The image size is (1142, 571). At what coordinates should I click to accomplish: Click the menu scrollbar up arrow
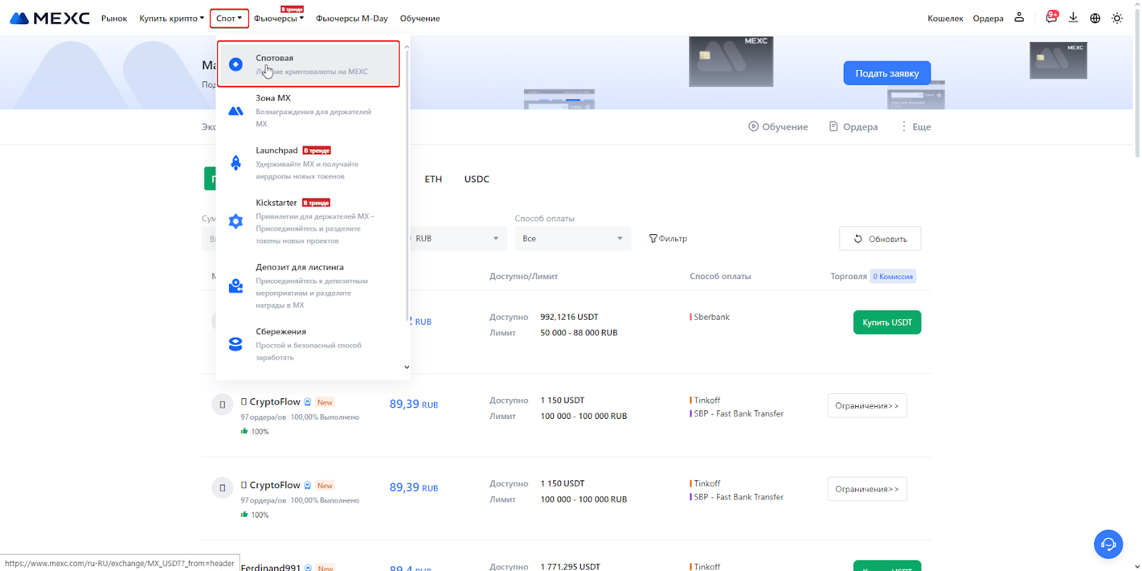(x=407, y=47)
